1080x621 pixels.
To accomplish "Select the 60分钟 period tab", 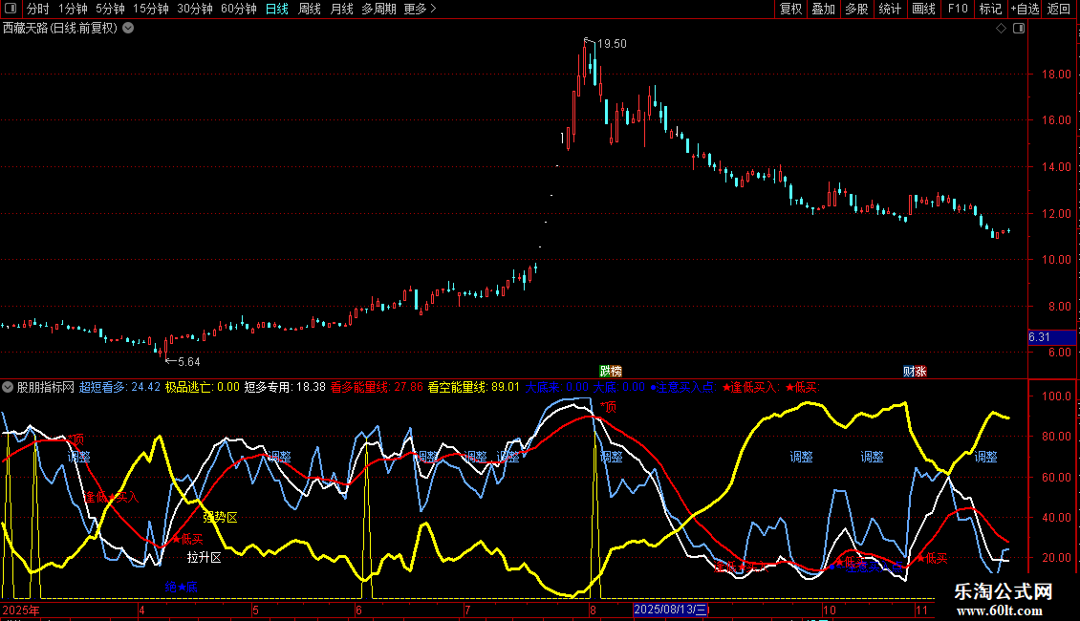I will click(x=239, y=9).
